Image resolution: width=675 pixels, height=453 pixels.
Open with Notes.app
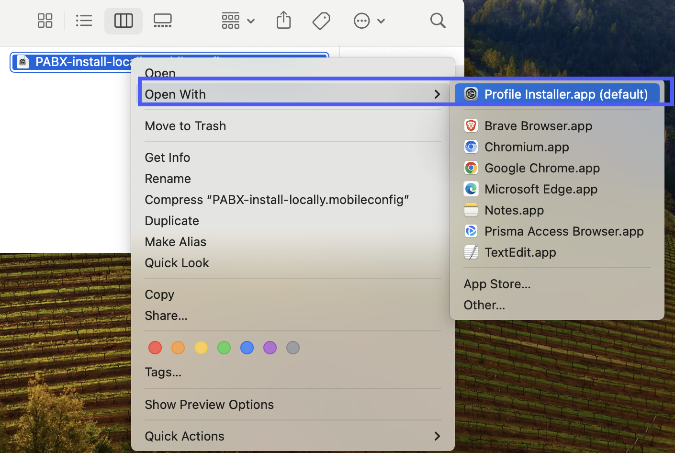pyautogui.click(x=557, y=210)
